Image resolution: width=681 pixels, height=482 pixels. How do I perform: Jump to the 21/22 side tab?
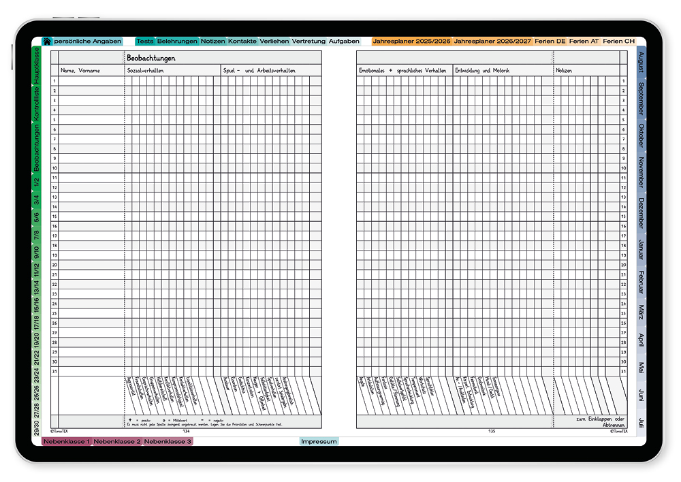pos(37,359)
